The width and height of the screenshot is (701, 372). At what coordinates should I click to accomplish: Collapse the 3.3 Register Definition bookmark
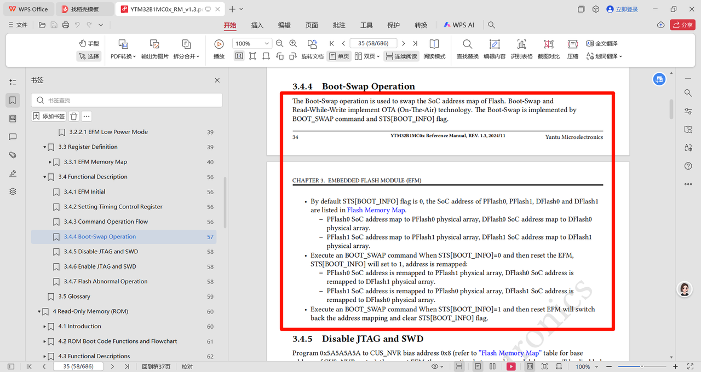[x=45, y=147]
